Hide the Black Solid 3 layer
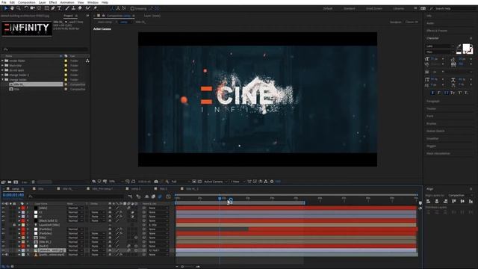478x269 pixels. tap(3, 220)
